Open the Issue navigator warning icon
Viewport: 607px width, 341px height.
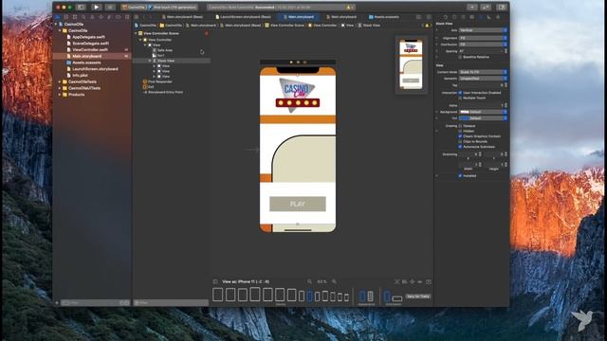(92, 17)
